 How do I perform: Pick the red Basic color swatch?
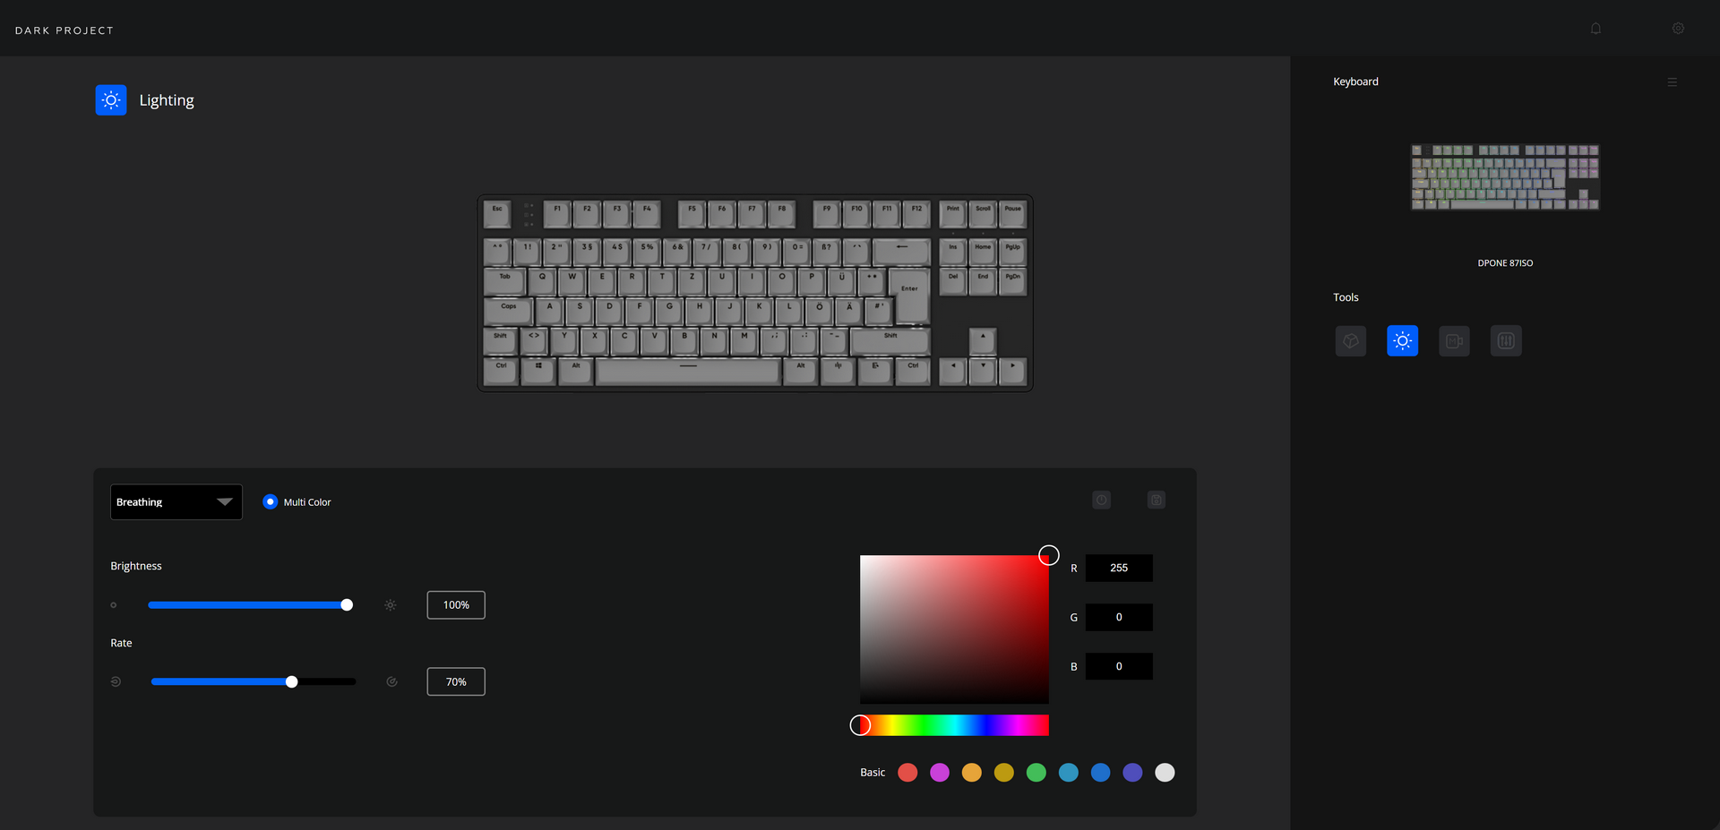[907, 773]
